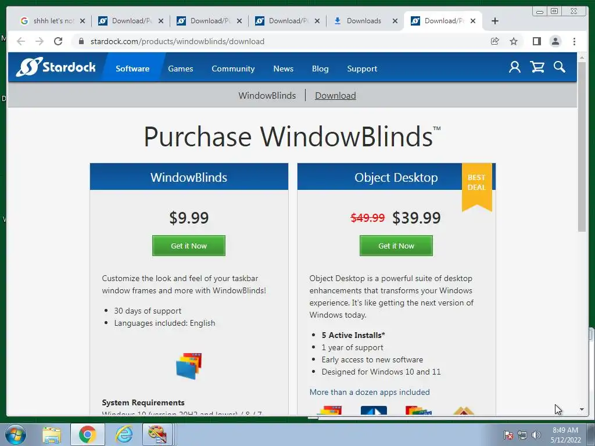Open the Blog link in navigation

point(320,69)
